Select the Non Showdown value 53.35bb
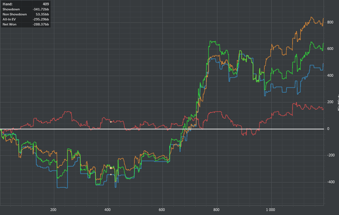The image size is (339, 215). coord(43,14)
